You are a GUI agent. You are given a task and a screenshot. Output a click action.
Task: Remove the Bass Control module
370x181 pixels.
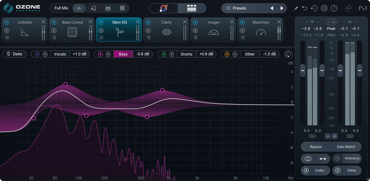[x=90, y=22]
